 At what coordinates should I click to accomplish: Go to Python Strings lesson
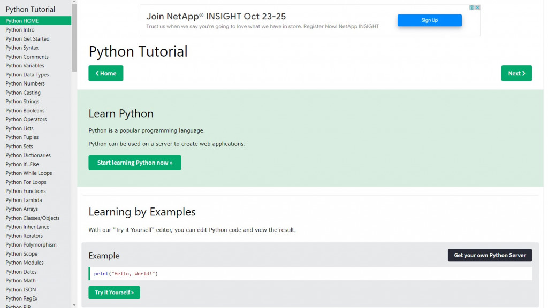point(22,102)
